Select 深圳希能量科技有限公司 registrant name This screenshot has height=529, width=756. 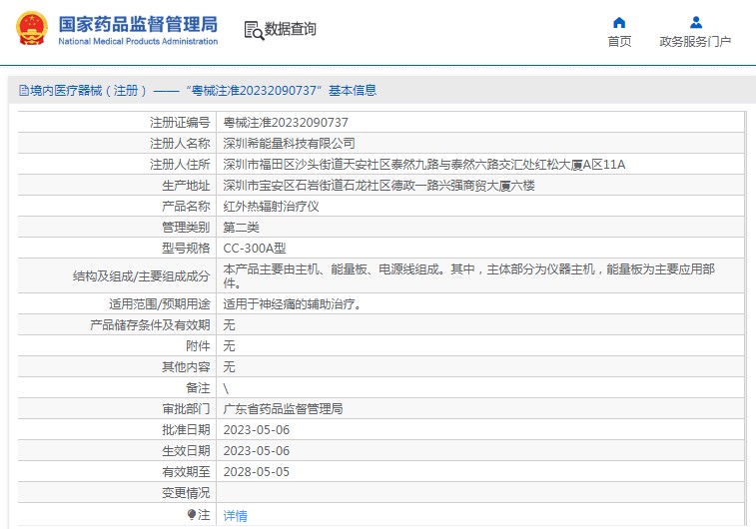(289, 143)
